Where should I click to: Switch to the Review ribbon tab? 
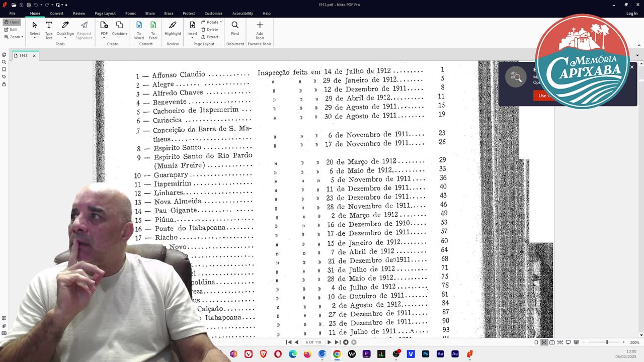79,14
